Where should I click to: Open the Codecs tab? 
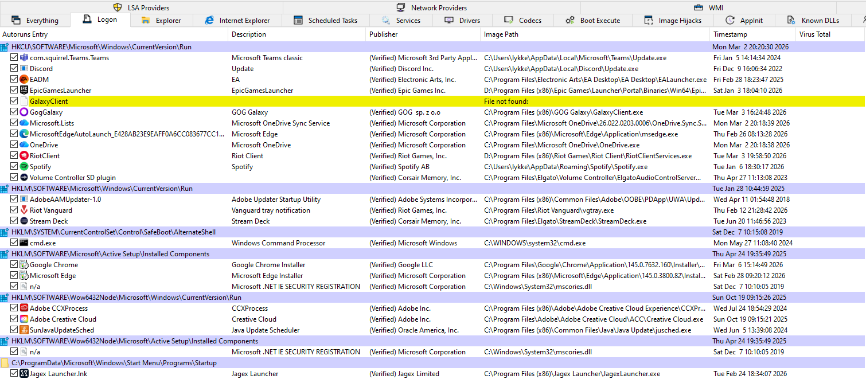pyautogui.click(x=523, y=21)
